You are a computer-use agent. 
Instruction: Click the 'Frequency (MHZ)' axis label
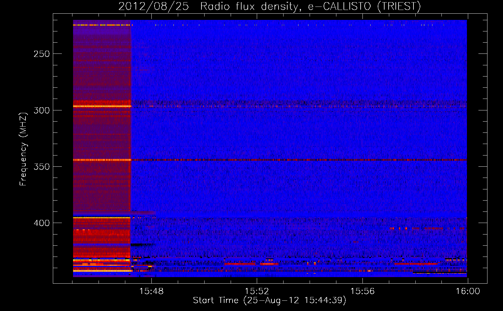pyautogui.click(x=23, y=149)
